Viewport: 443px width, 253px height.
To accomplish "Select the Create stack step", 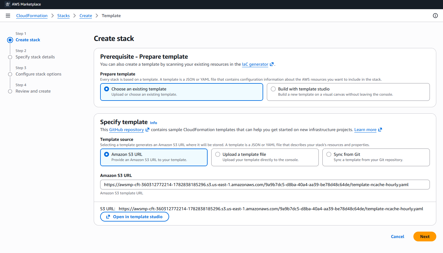I will pyautogui.click(x=28, y=40).
